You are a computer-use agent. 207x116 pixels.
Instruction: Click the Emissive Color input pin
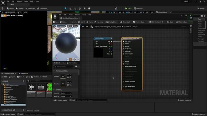click(x=124, y=54)
